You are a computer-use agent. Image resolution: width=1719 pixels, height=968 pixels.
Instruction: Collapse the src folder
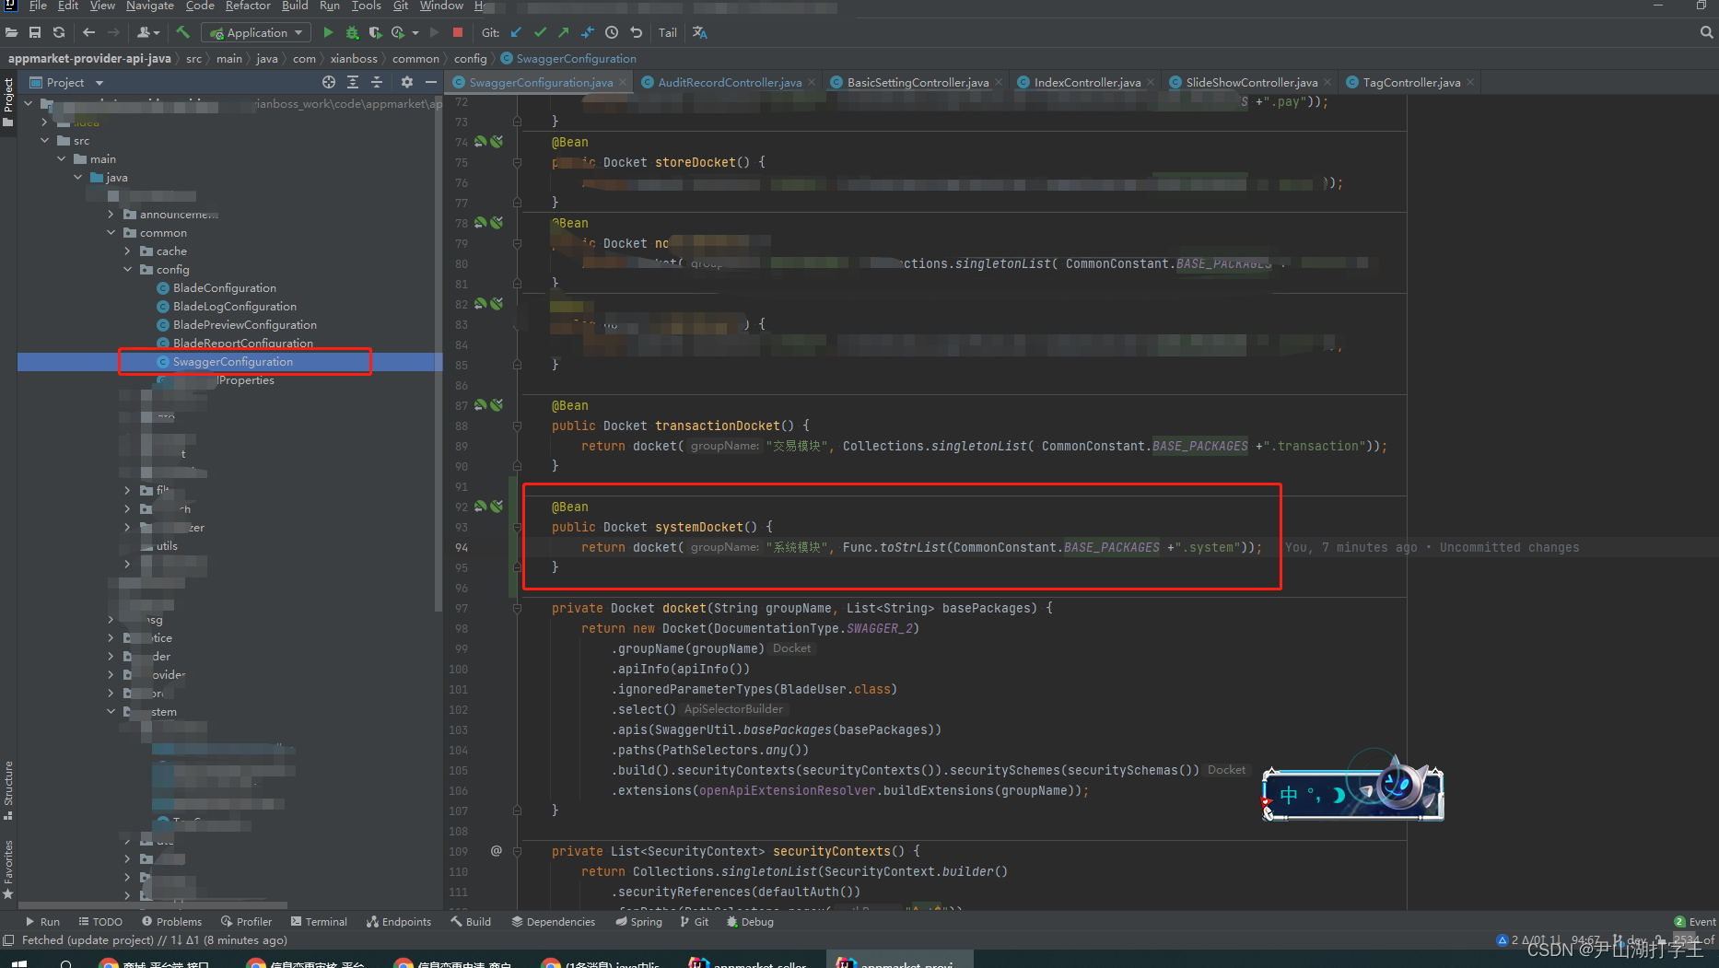44,141
